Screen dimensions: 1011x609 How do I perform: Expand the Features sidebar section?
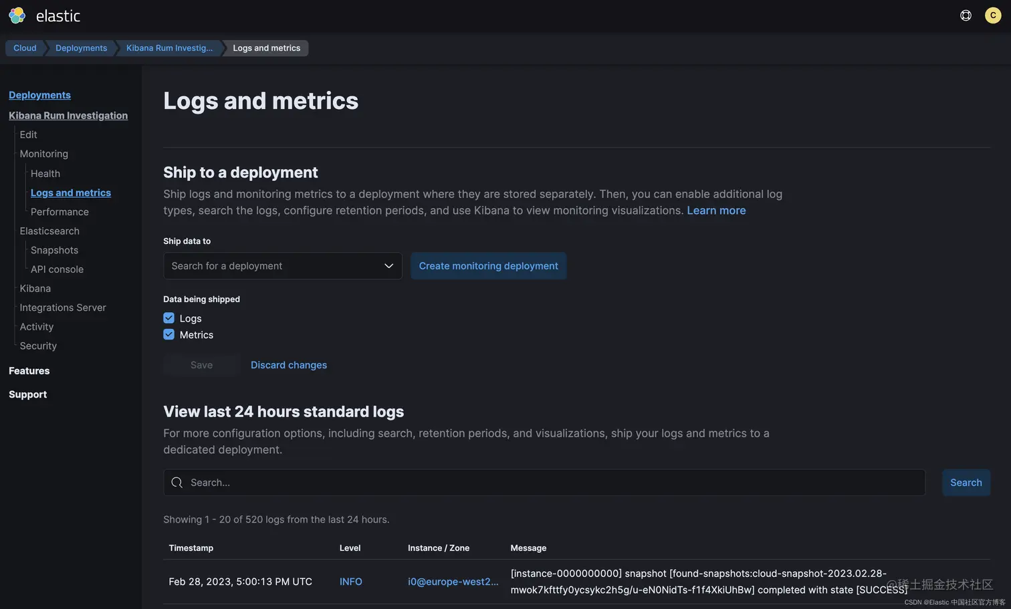click(29, 371)
